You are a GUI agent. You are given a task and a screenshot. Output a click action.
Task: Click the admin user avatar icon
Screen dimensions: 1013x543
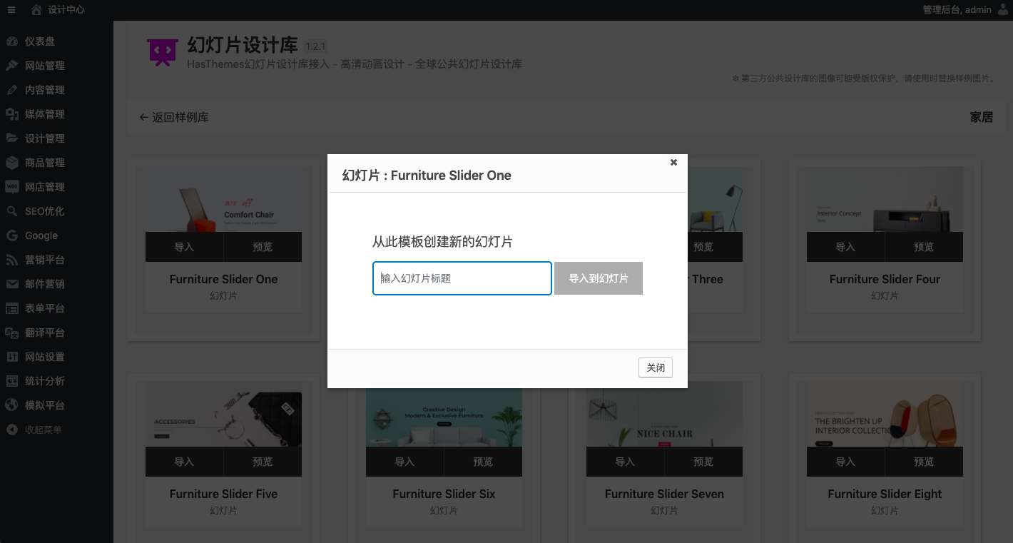coord(1004,9)
